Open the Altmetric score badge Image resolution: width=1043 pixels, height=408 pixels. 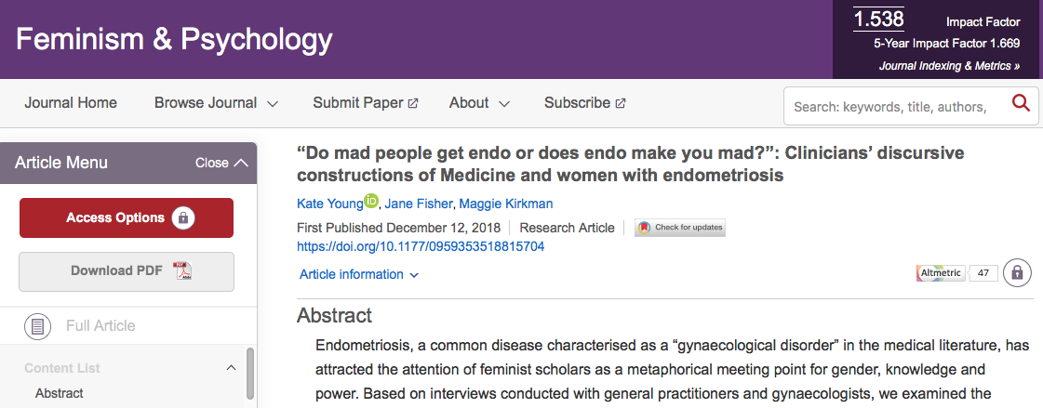tap(956, 273)
